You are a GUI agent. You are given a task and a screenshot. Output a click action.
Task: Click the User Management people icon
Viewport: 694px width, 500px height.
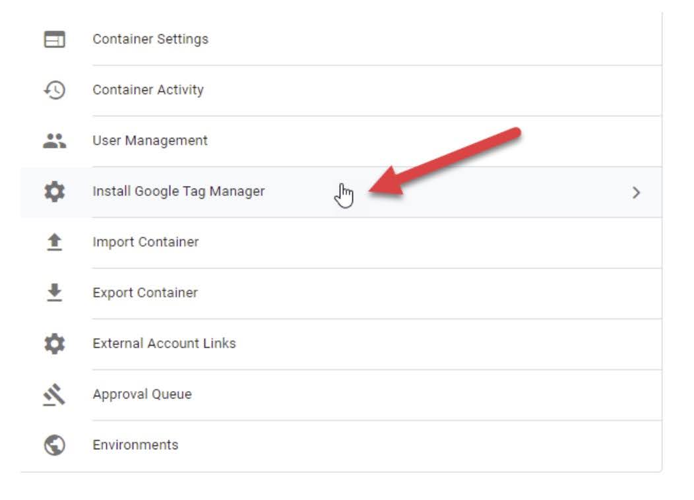click(55, 141)
